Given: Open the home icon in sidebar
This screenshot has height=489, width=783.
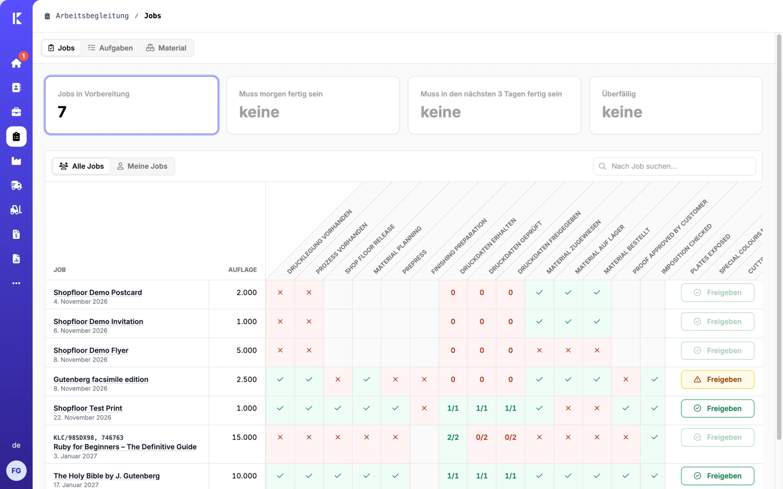Looking at the screenshot, I should coord(16,63).
